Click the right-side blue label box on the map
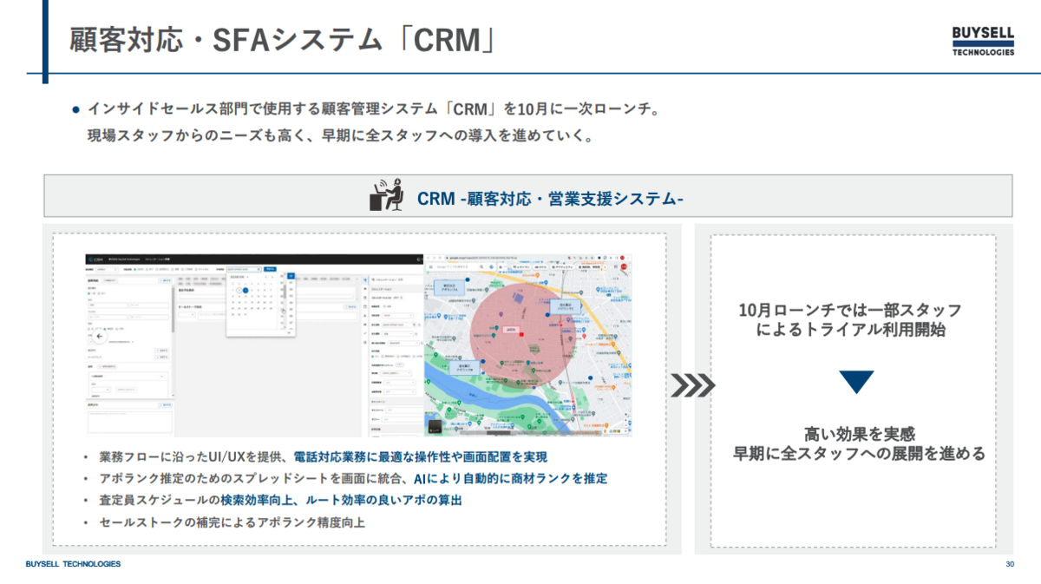1041x584 pixels. [x=566, y=306]
